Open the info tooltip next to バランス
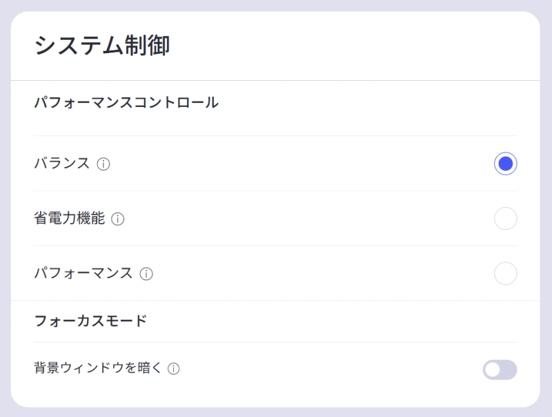The width and height of the screenshot is (552, 417). (102, 164)
